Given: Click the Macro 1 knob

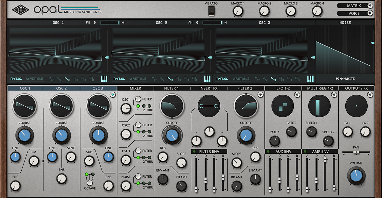Looking at the screenshot, I should pyautogui.click(x=237, y=11).
